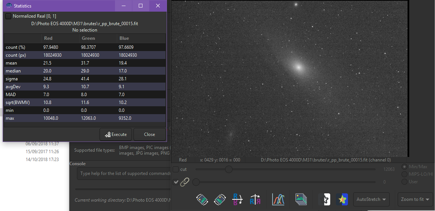The width and height of the screenshot is (435, 211).
Task: Click Blue sigma value 28.1
Action: [123, 79]
